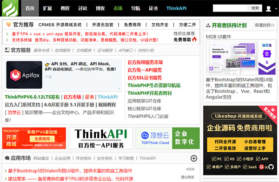Viewport: 279px width, 182px height.
Task: Open CRMEB 开源商城系统 link
Action: click(x=60, y=25)
